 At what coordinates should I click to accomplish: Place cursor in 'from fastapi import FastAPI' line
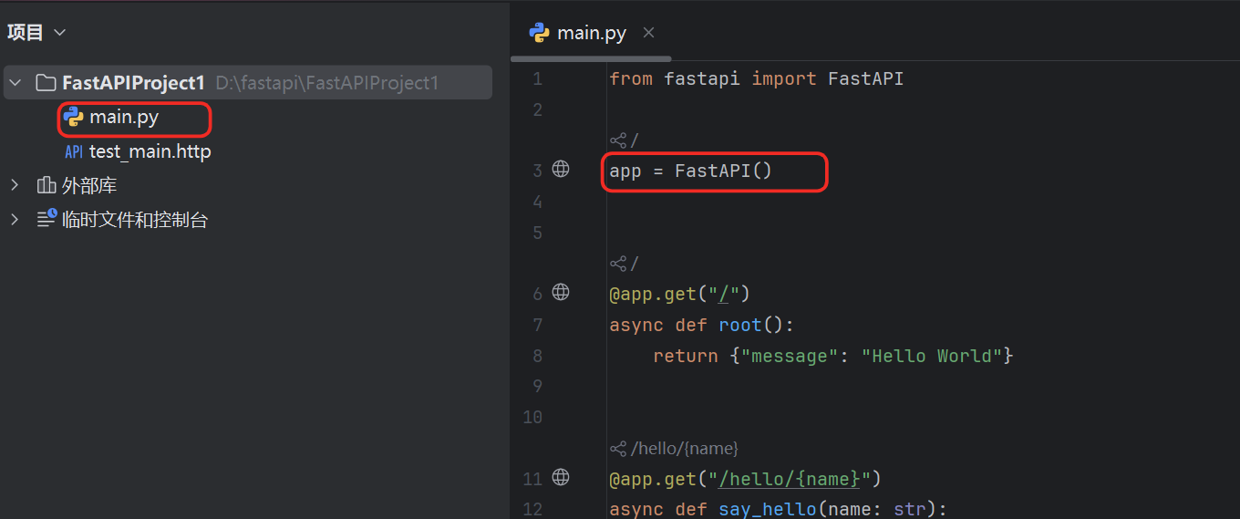757,78
